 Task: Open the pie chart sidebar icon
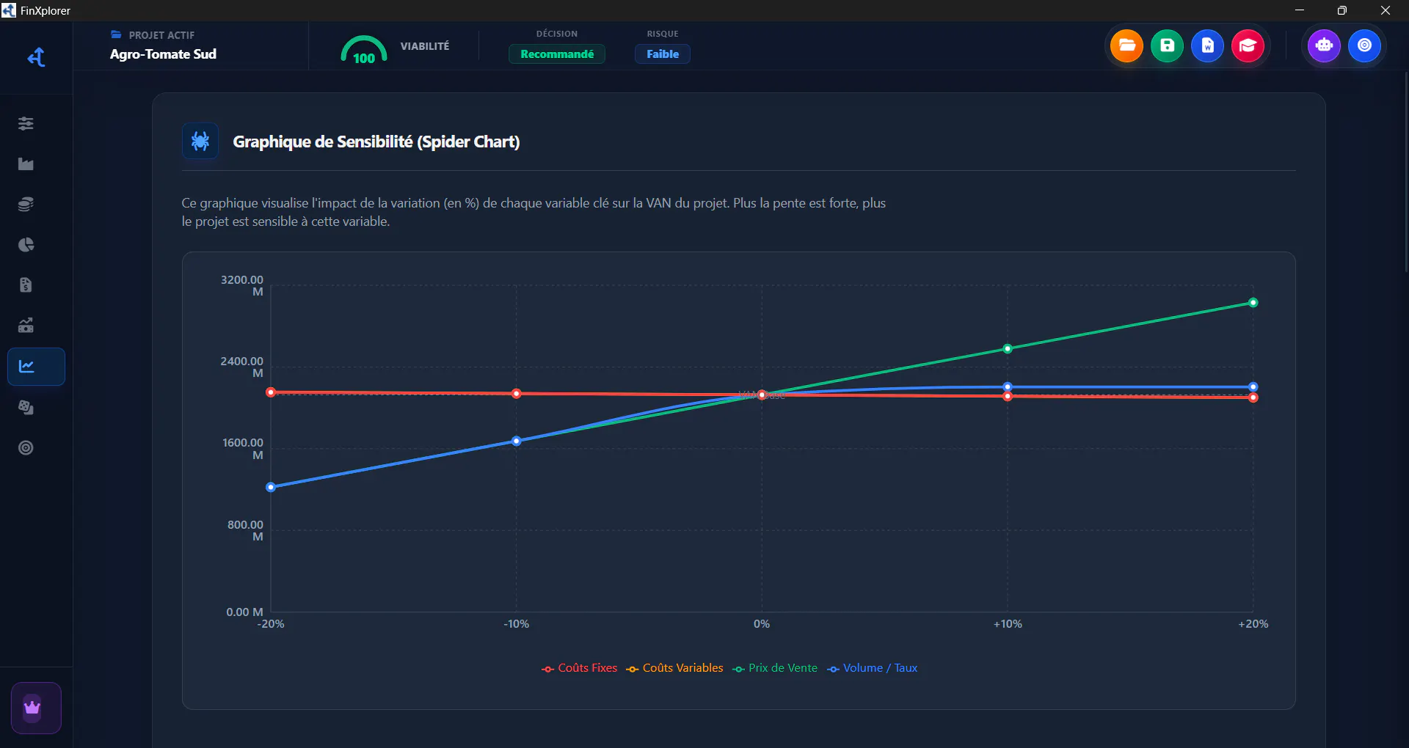[x=26, y=244]
